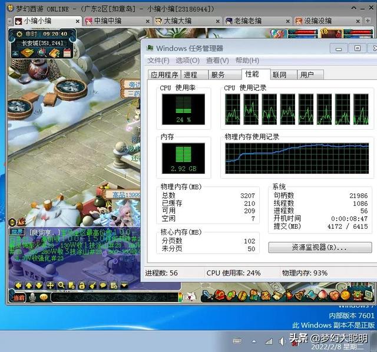Click the speech bubble icon in chat toolbar

click(x=103, y=285)
